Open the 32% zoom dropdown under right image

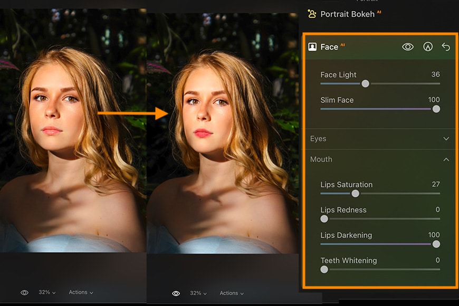click(198, 293)
